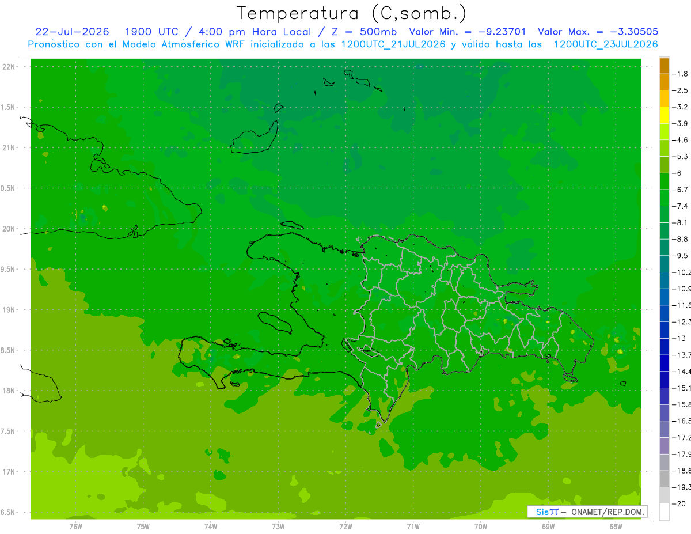
Task: Click the "Temperatura (C,somb.)" chart title
Action: pos(352,13)
